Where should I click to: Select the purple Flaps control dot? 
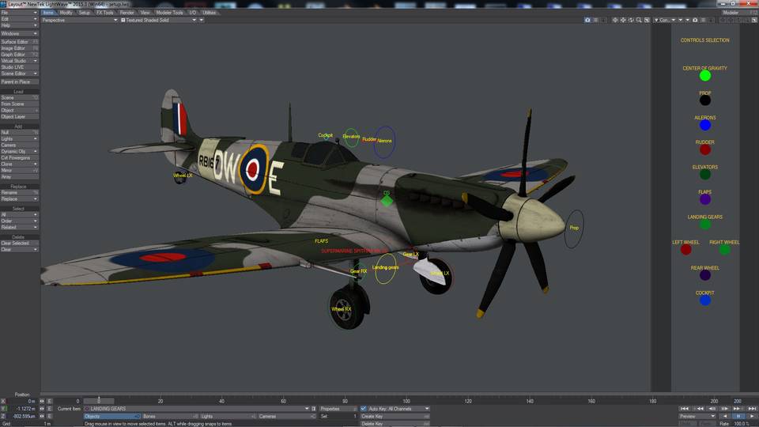coord(705,199)
